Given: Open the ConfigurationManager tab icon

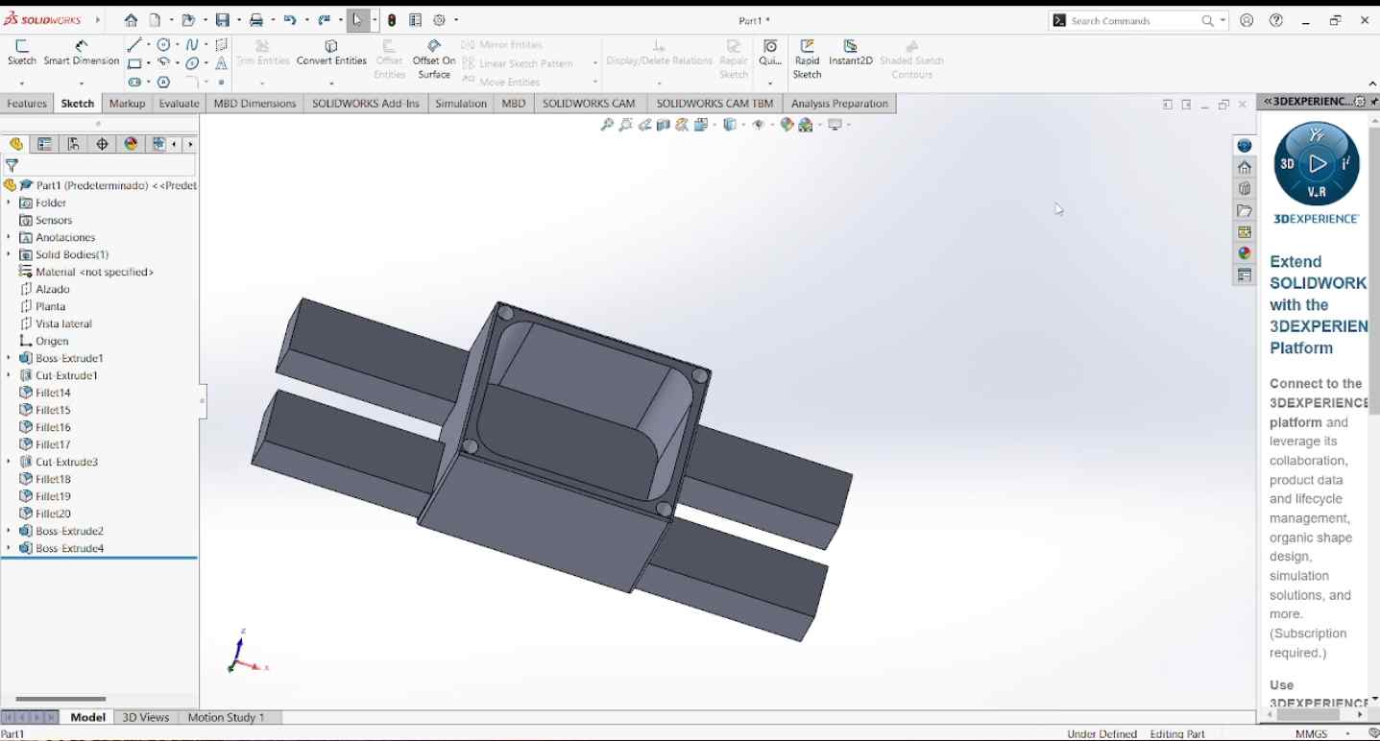Looking at the screenshot, I should click(x=73, y=144).
